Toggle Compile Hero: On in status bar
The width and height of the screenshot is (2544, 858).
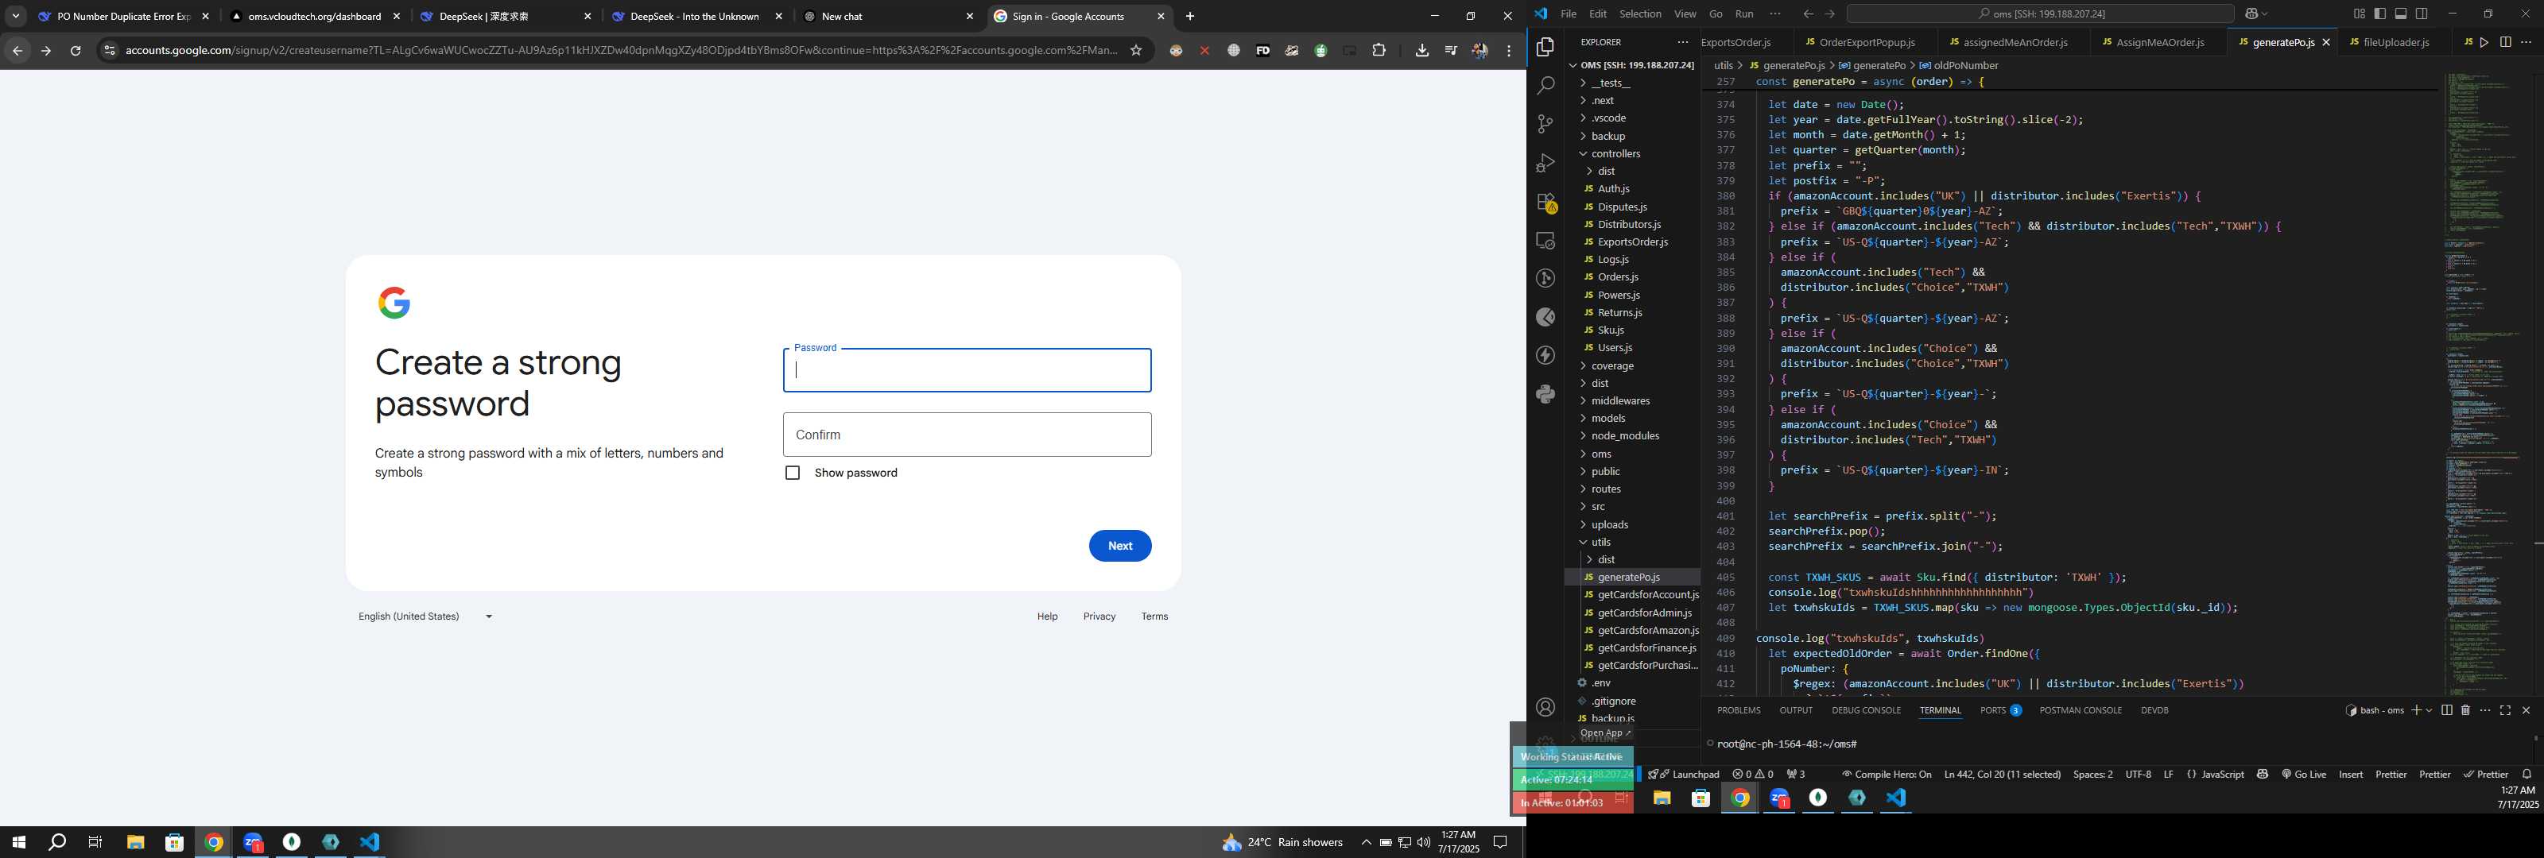1887,774
